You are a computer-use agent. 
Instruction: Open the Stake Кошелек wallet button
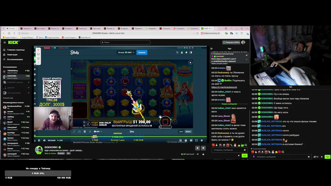pos(142,52)
